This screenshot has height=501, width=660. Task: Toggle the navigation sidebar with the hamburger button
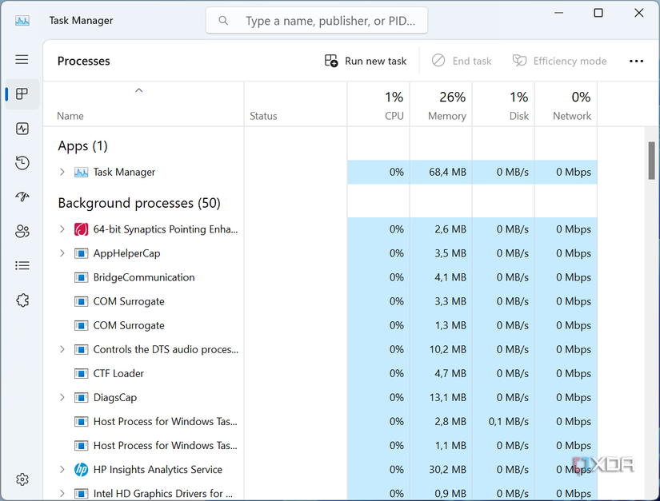click(22, 59)
